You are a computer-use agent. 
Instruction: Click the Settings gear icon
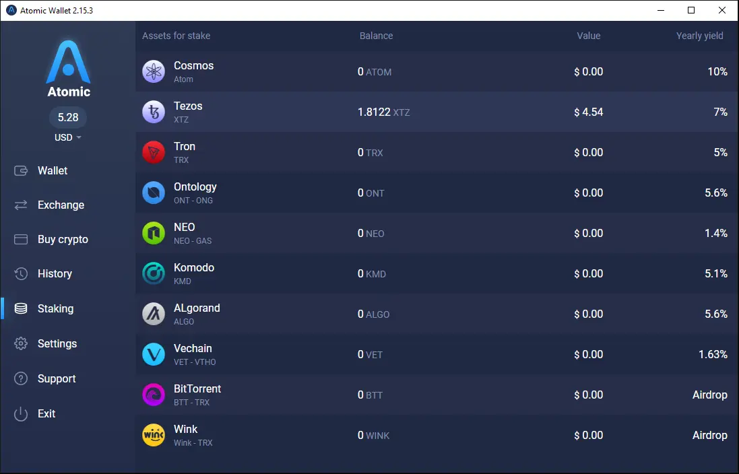[x=21, y=343]
